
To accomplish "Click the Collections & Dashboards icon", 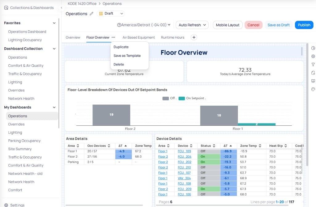I will [6, 8].
